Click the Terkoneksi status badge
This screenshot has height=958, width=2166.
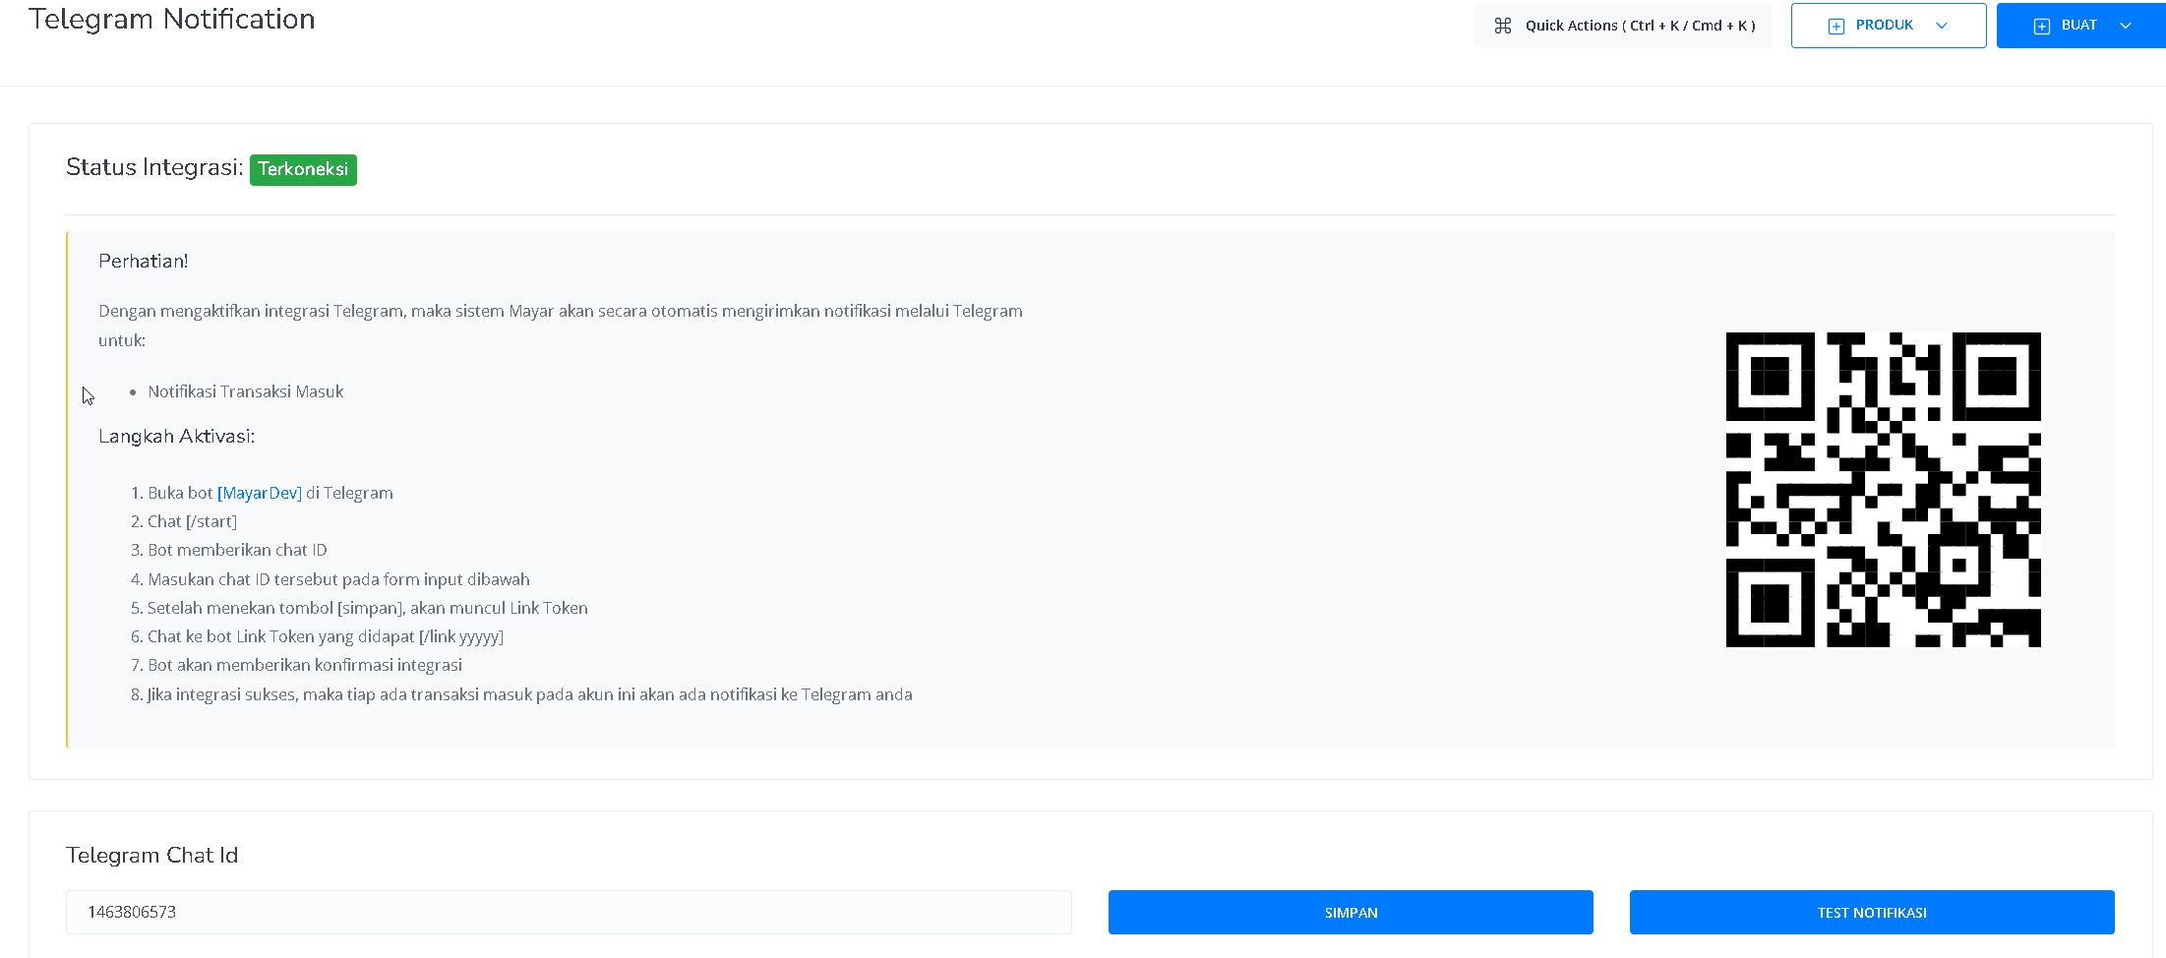coord(303,169)
